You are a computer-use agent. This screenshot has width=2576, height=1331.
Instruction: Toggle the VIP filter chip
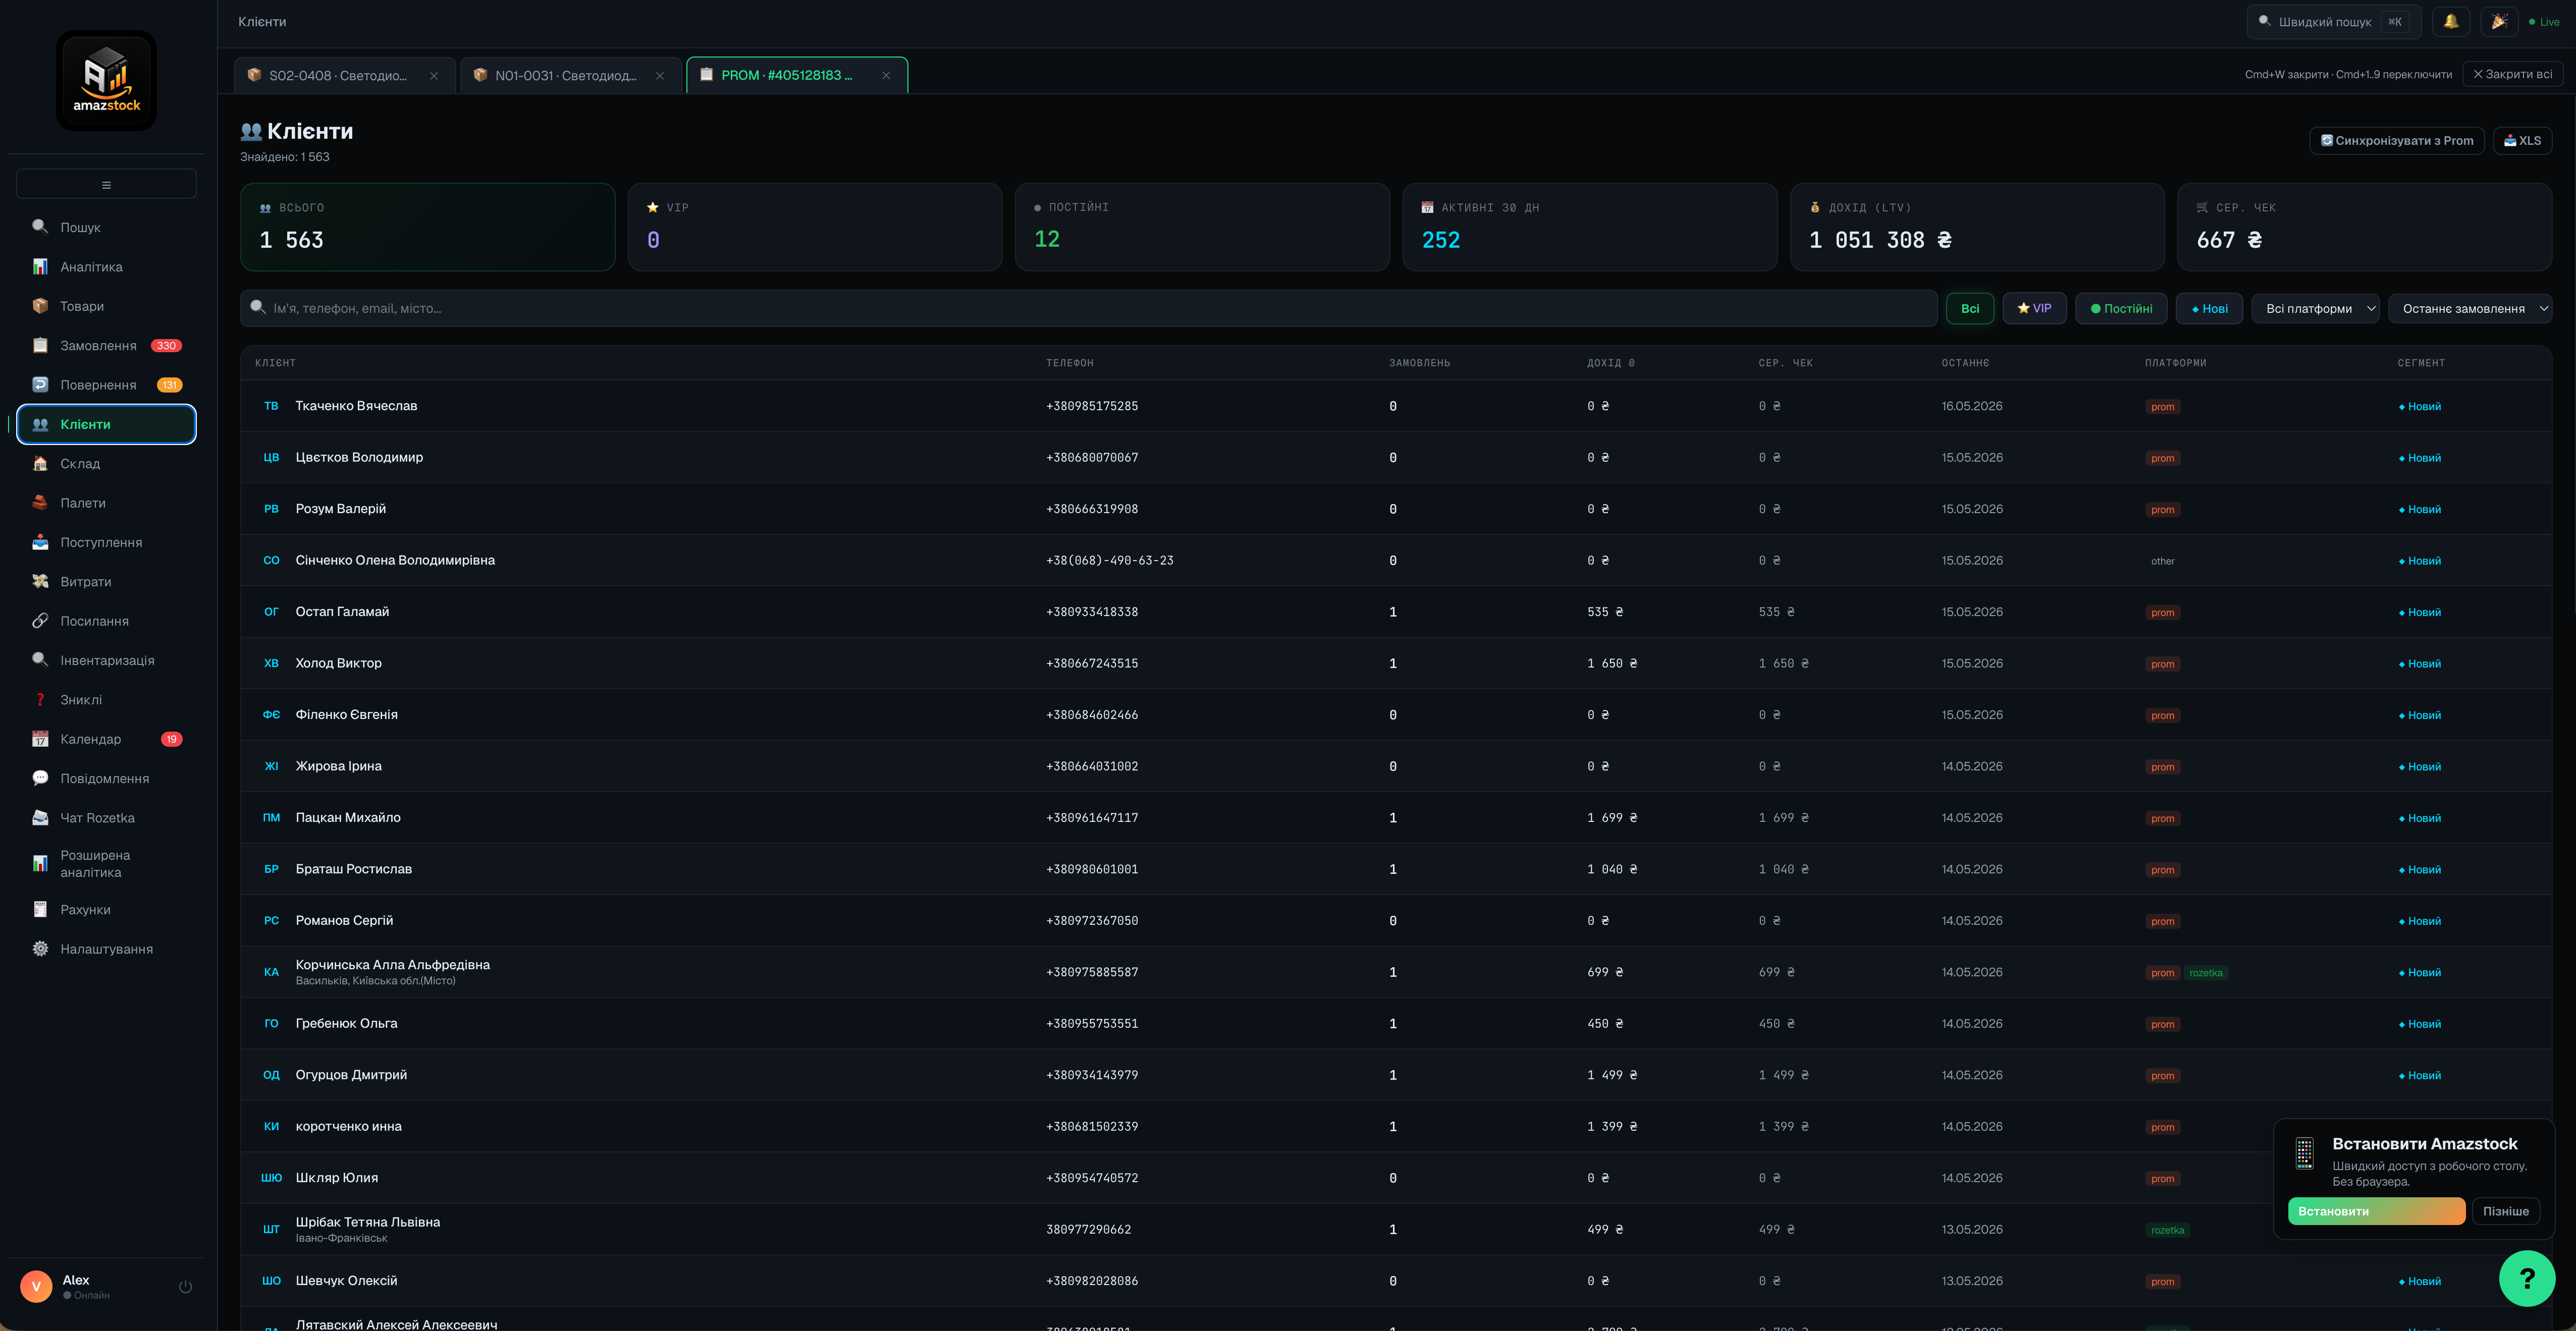[2034, 309]
